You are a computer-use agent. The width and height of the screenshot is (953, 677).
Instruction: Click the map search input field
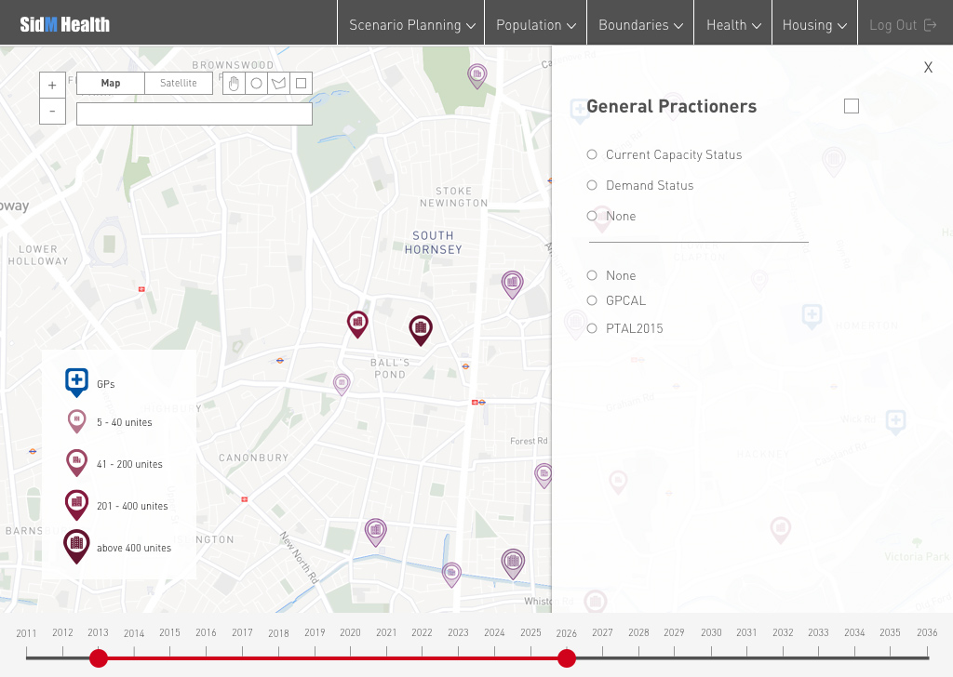[194, 114]
